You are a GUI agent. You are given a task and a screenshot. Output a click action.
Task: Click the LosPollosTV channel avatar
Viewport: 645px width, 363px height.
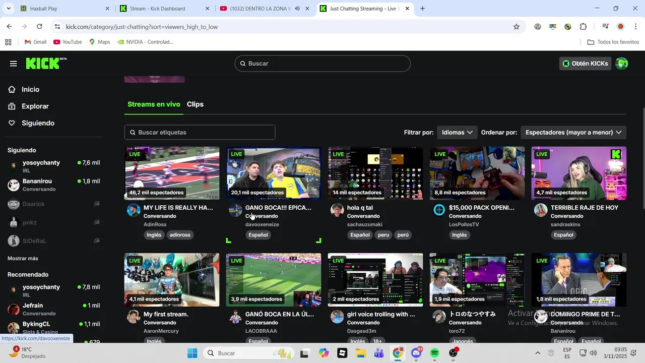(439, 210)
